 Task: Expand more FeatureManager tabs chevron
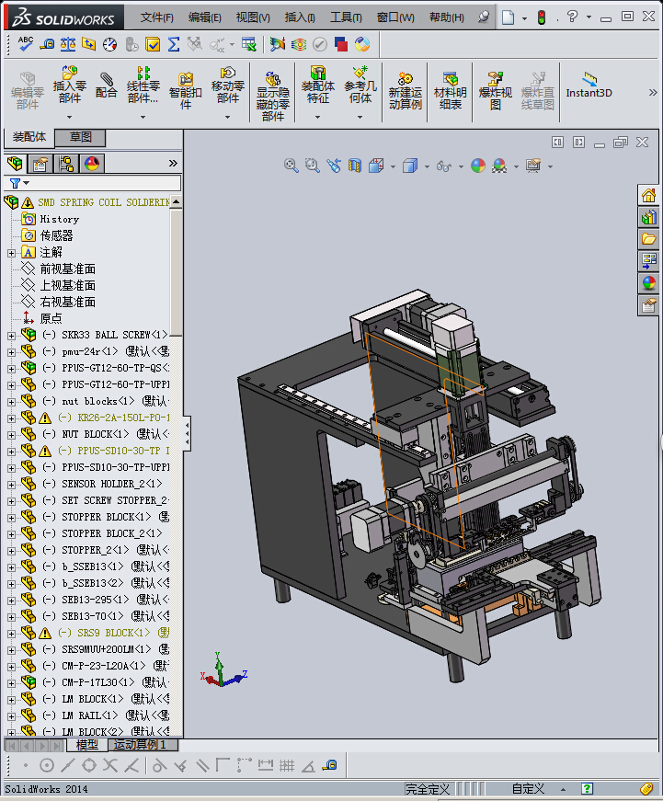point(173,164)
